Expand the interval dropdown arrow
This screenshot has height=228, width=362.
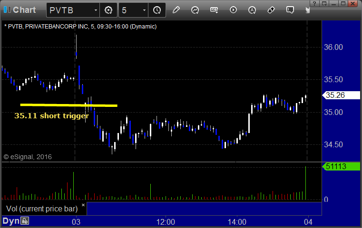tap(144, 10)
